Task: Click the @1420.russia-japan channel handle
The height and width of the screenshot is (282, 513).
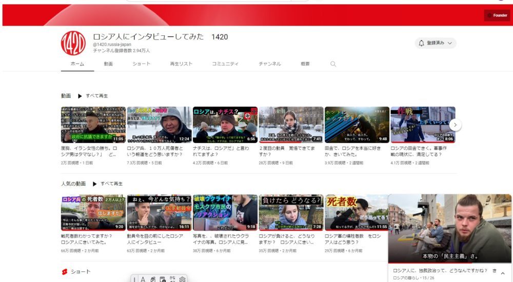Action: (x=112, y=45)
